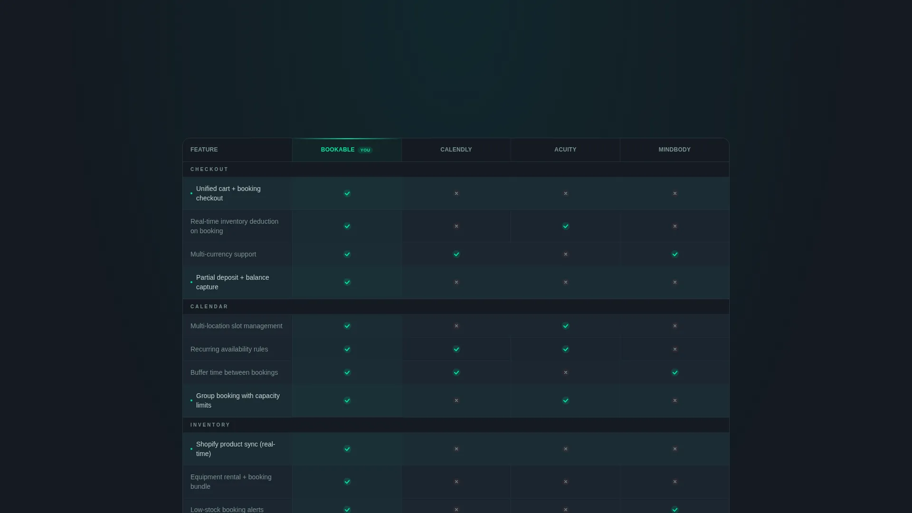
Task: Select Mindbody cross in Recurring availability rules row
Action: 675,349
